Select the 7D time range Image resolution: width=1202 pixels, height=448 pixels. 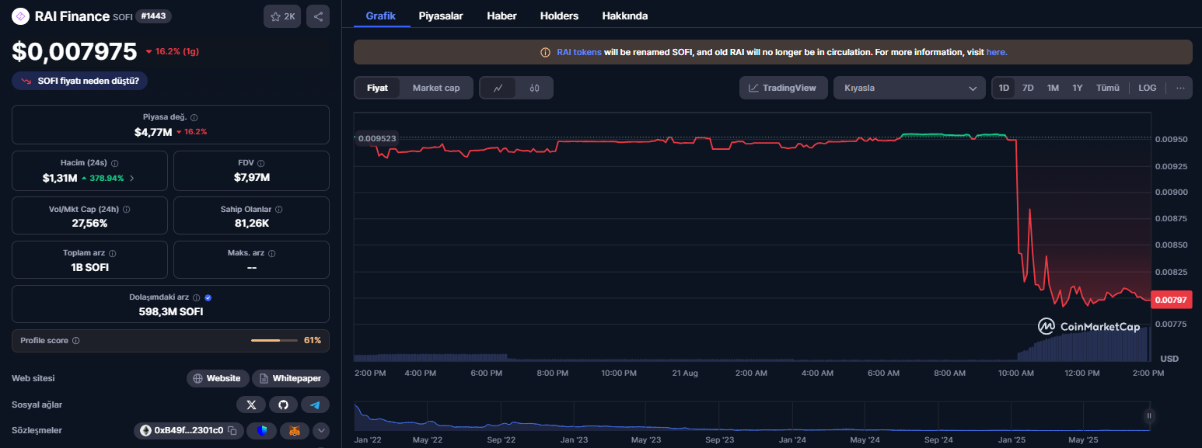point(1028,88)
